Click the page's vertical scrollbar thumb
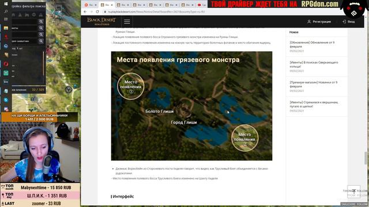Viewport: 369px width, 207px height. [x=366, y=158]
